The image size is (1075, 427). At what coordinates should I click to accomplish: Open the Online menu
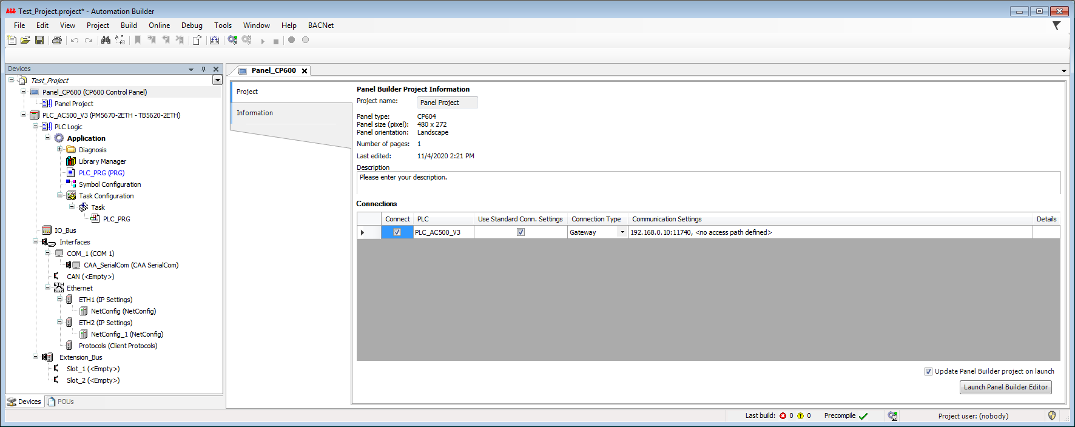[x=159, y=25]
